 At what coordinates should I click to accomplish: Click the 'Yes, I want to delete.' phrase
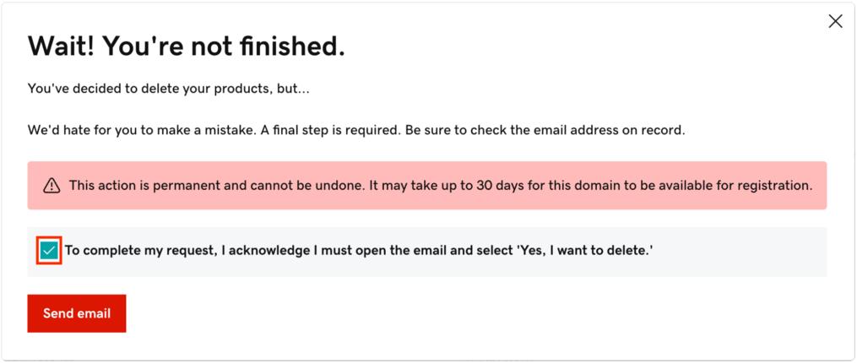click(x=585, y=251)
